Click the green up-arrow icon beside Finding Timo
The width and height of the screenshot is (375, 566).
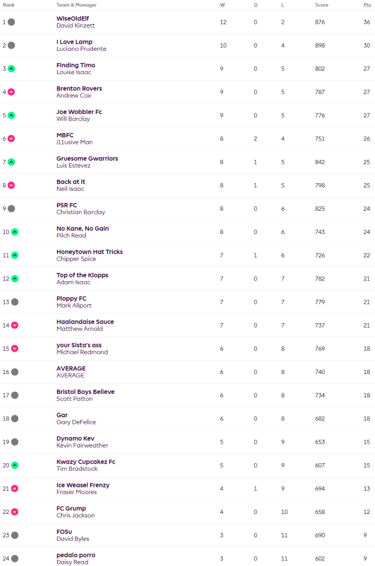pos(12,69)
